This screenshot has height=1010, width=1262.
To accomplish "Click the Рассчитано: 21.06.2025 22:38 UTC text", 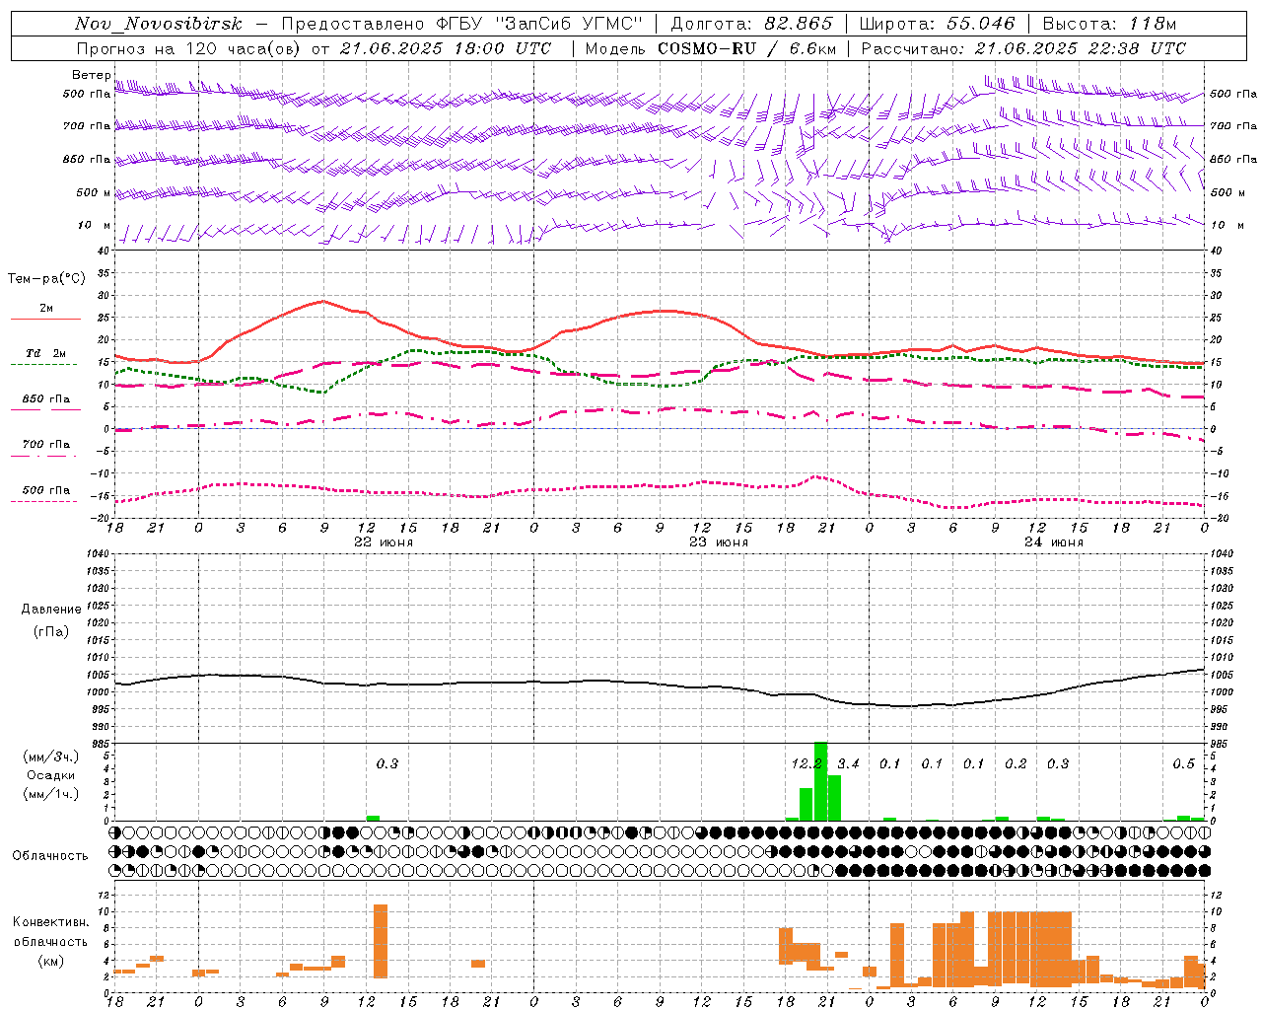I will point(1023,48).
